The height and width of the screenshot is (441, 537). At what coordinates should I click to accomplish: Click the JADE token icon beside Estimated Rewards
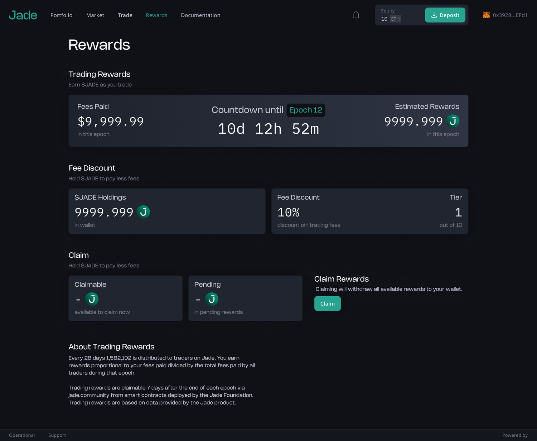(453, 121)
